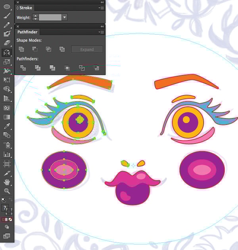Decrease stroke weight with down arrow
This screenshot has height=250, width=238.
click(x=35, y=19)
